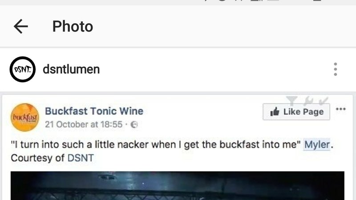
Task: Open the 21 October at 18:55 timestamp
Action: point(84,124)
